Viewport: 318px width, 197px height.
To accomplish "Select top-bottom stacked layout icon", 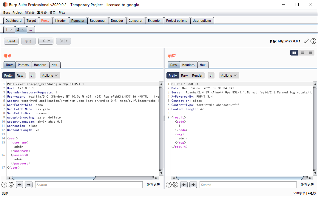I will pyautogui.click(x=302, y=53).
